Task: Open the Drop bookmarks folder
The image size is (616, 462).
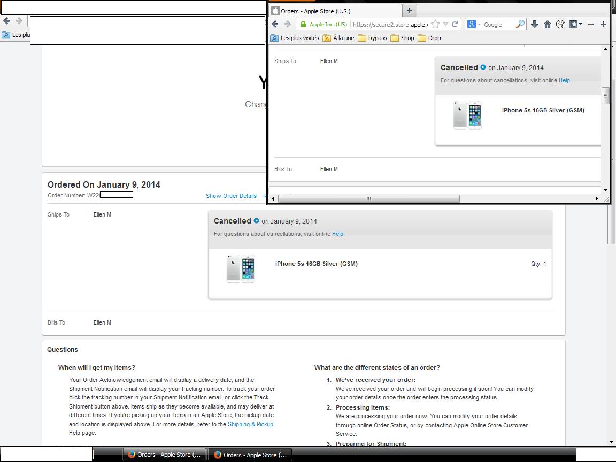Action: pyautogui.click(x=429, y=38)
